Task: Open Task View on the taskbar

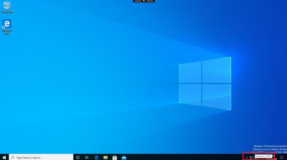Action: coord(87,157)
